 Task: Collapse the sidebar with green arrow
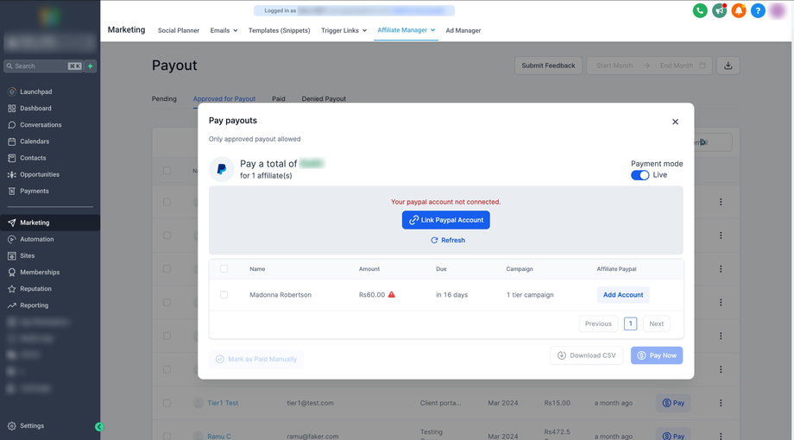point(99,426)
